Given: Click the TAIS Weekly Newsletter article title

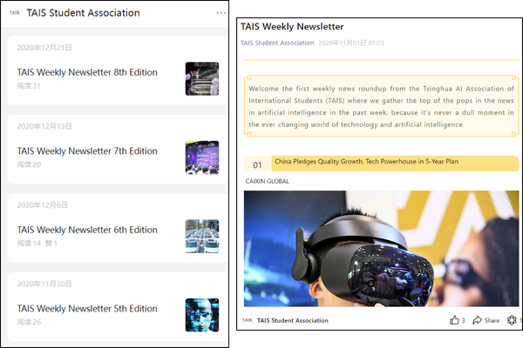Looking at the screenshot, I should pos(292,27).
